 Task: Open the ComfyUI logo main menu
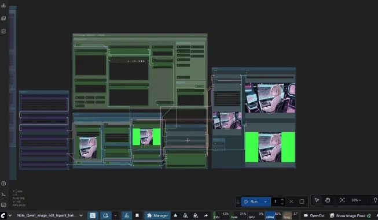pyautogui.click(x=3, y=215)
